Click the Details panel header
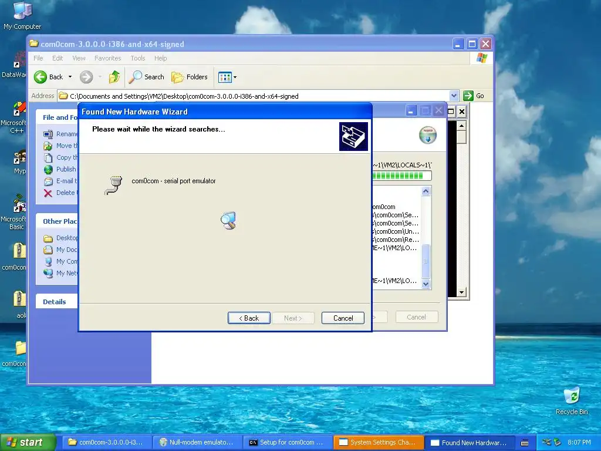 [57, 302]
